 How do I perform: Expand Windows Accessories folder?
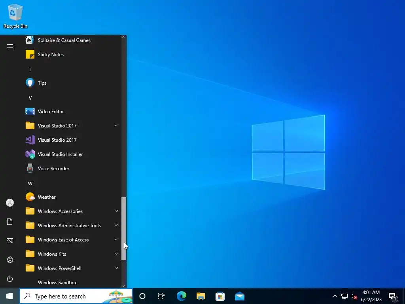72,211
